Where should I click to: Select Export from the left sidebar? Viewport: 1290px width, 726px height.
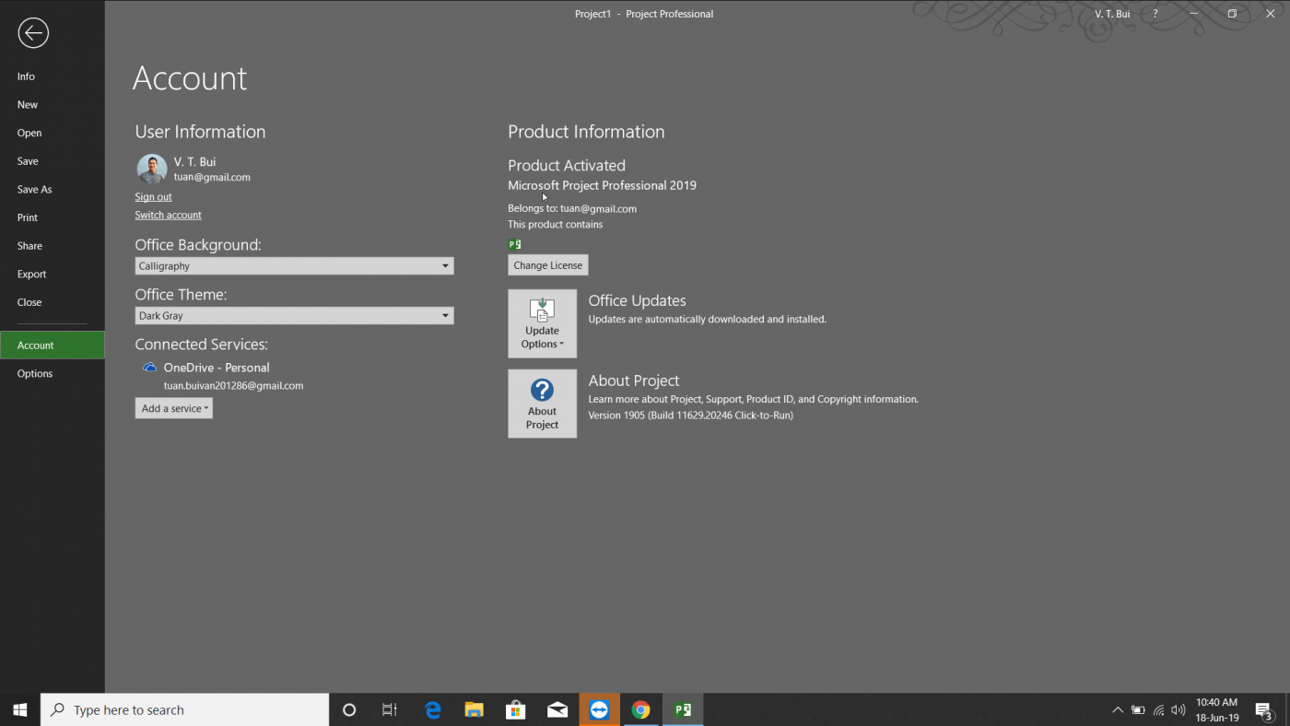pos(31,274)
